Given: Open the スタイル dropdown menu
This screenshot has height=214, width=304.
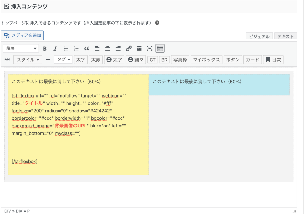Looking at the screenshot, I should point(28,60).
